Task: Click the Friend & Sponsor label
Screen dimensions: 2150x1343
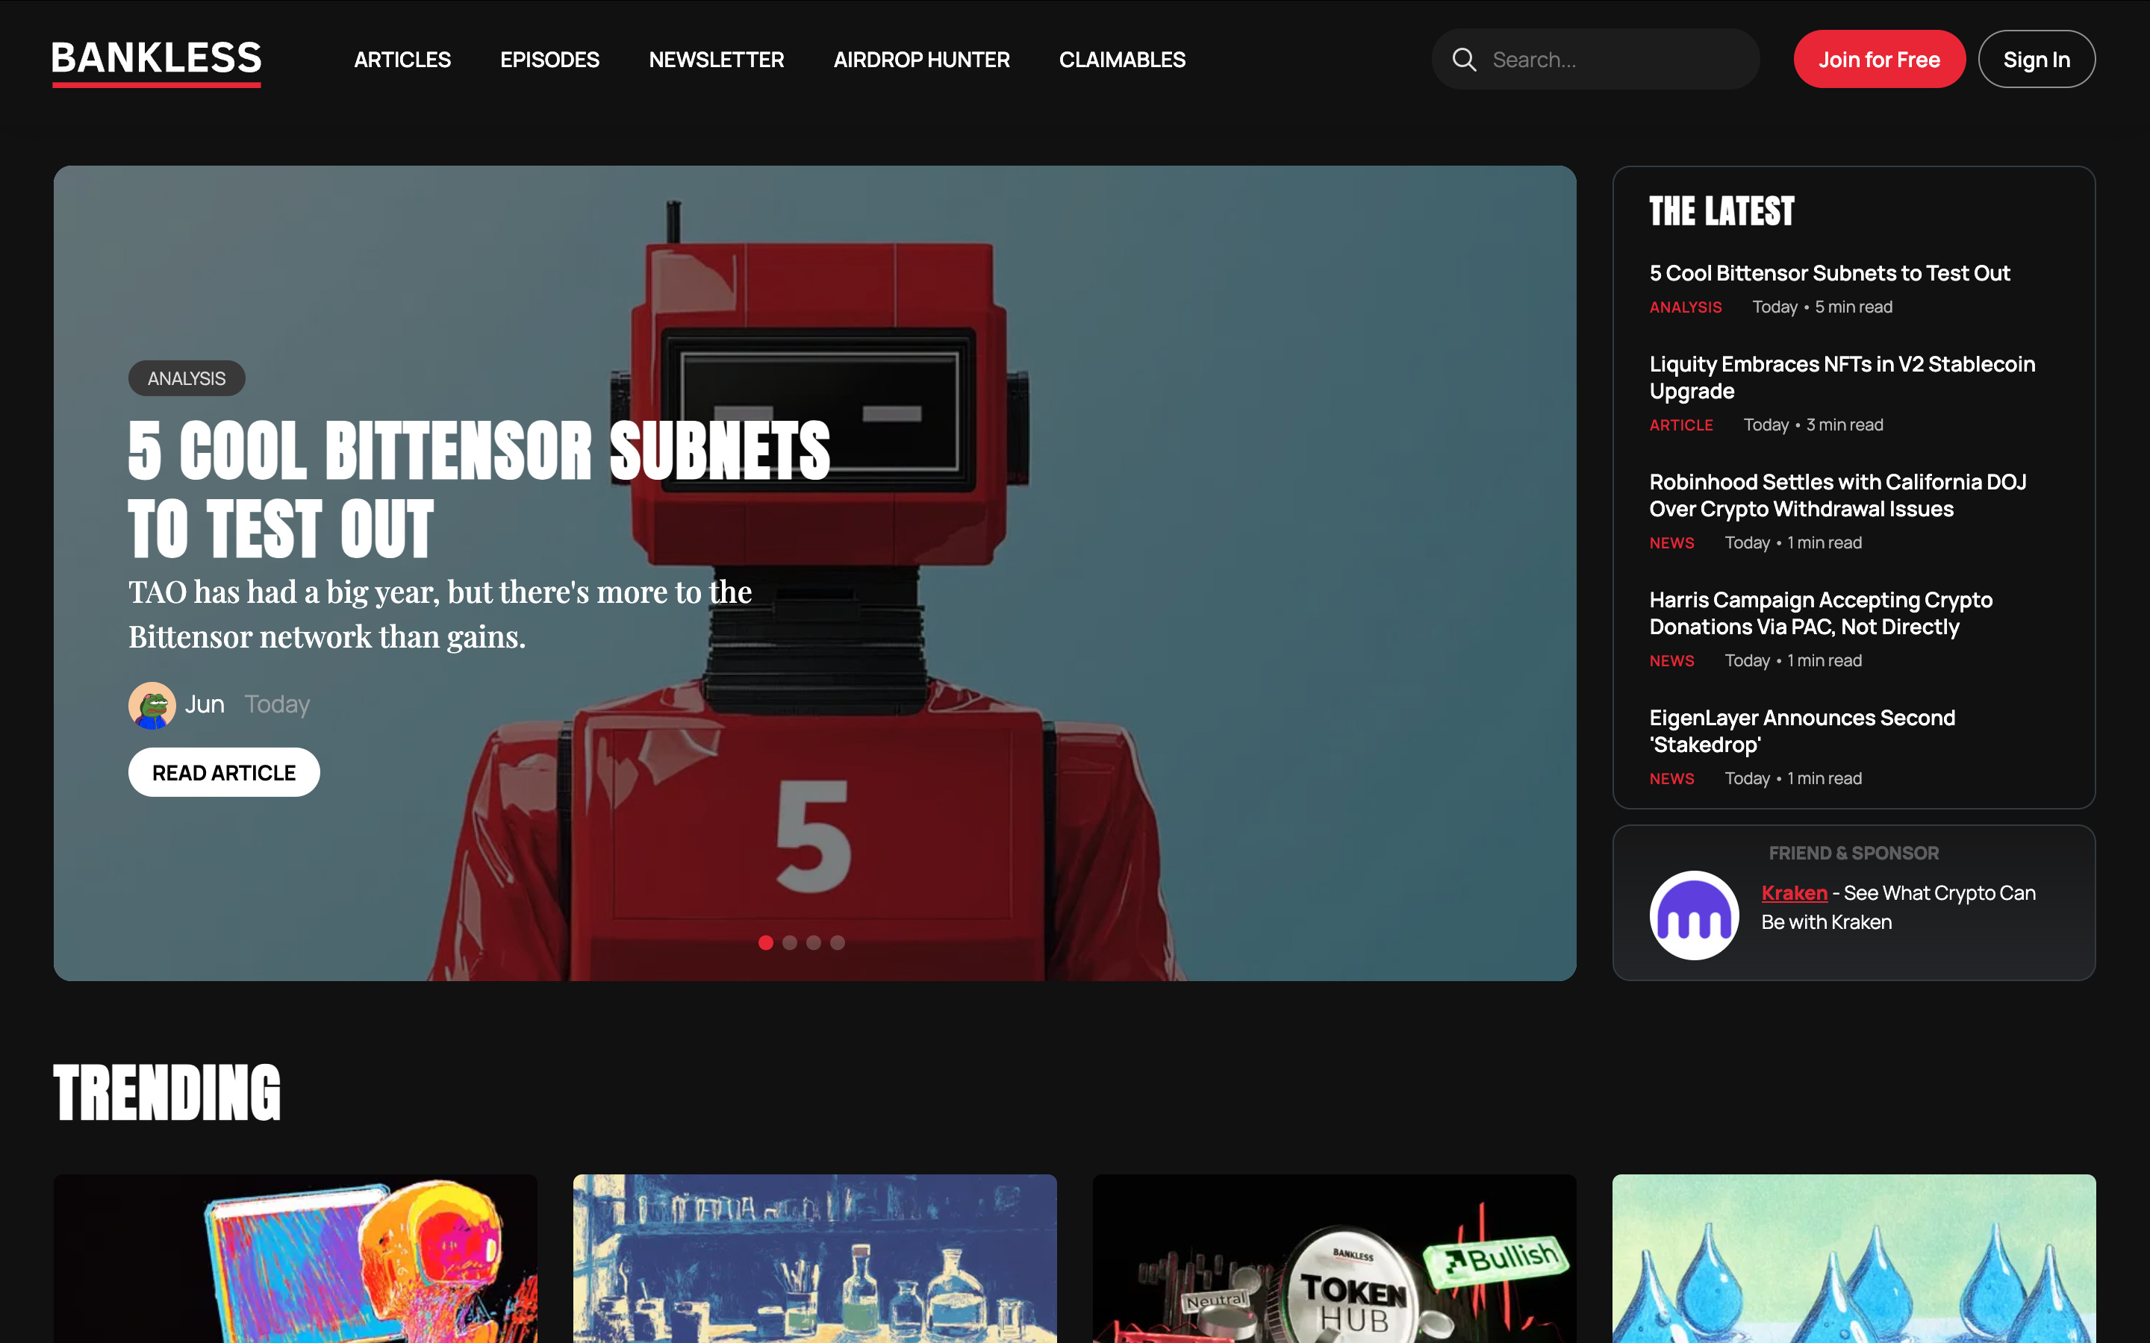Action: point(1854,854)
